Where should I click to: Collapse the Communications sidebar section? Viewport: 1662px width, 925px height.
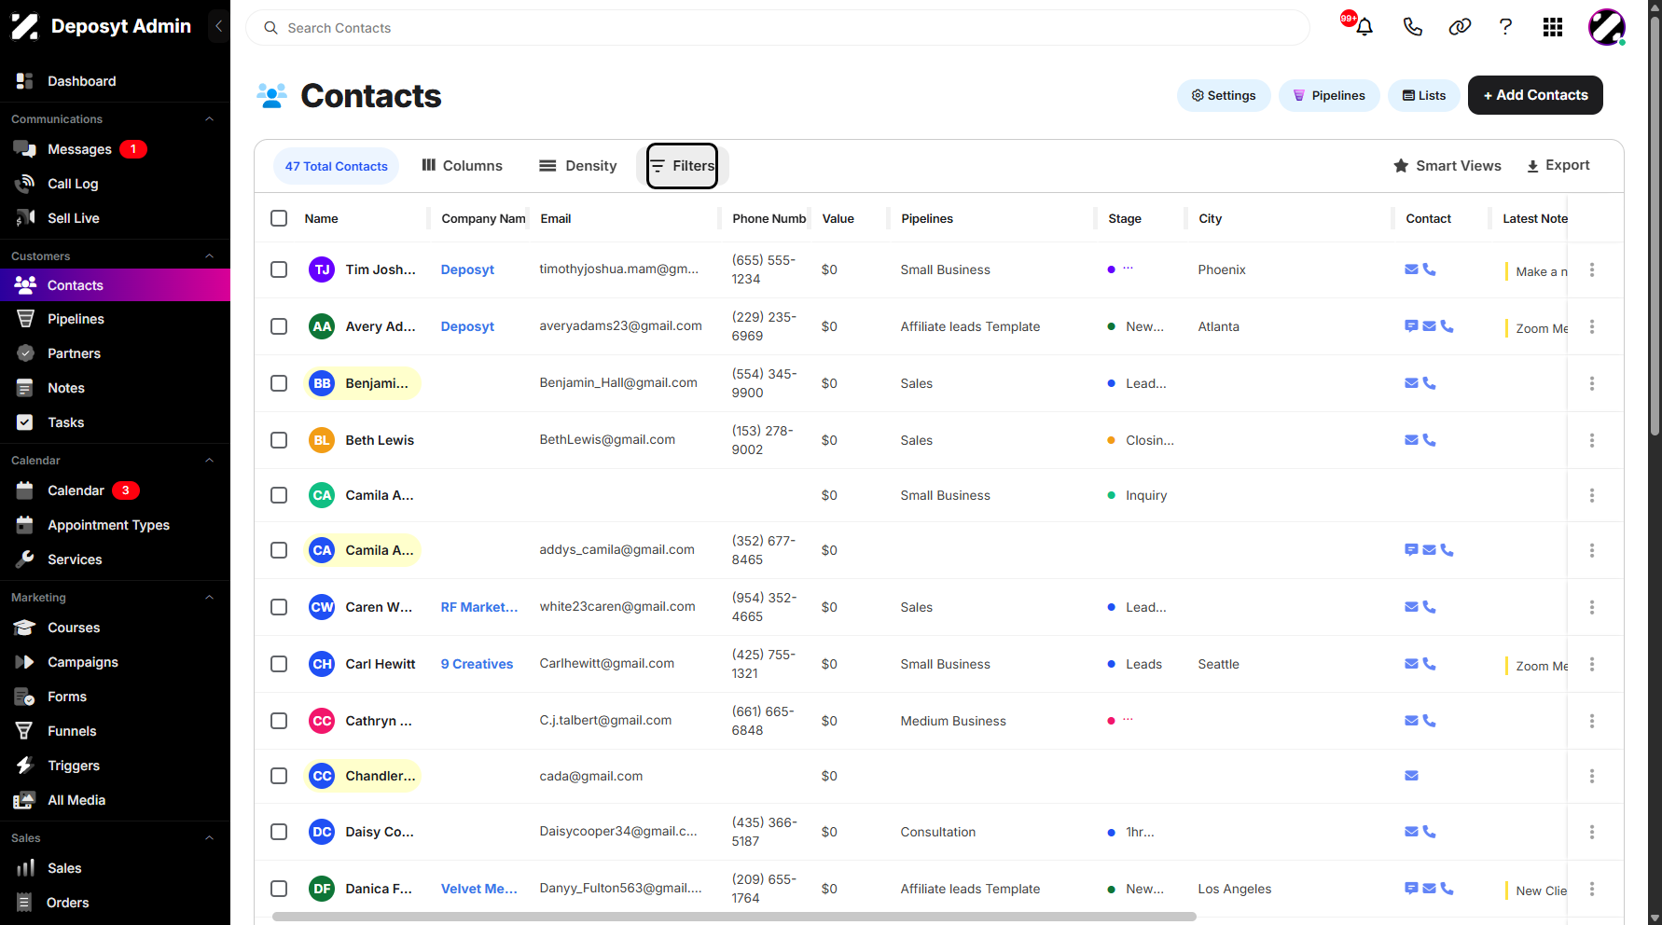pyautogui.click(x=209, y=119)
